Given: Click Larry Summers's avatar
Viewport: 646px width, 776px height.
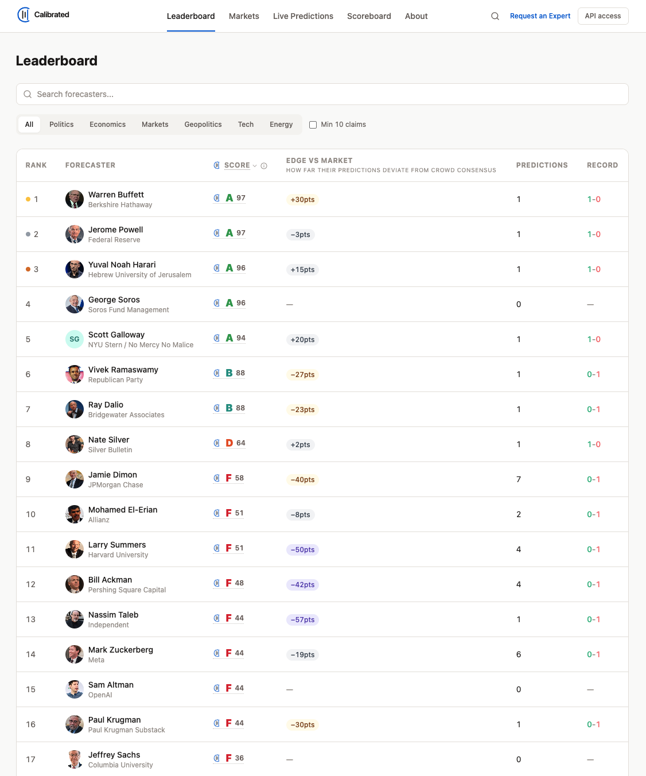Looking at the screenshot, I should 75,549.
